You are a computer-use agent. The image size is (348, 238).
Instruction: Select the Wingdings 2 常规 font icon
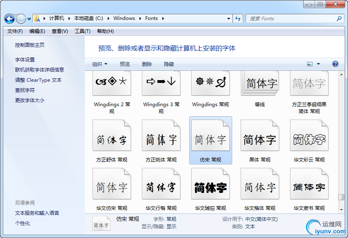point(112,83)
